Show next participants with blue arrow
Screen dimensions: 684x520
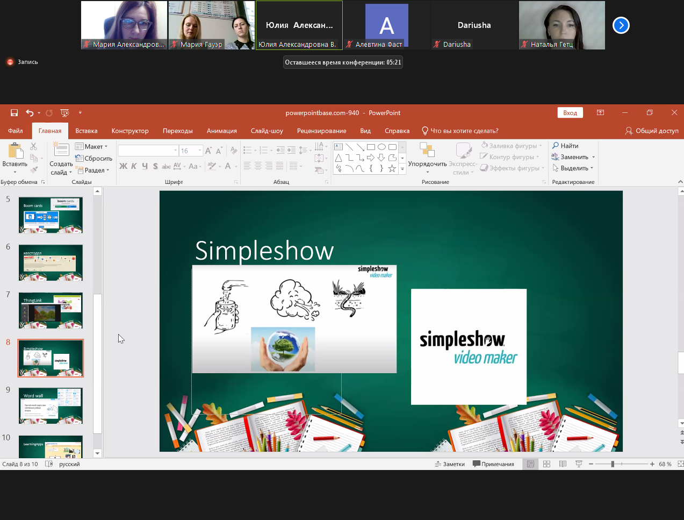coord(621,25)
